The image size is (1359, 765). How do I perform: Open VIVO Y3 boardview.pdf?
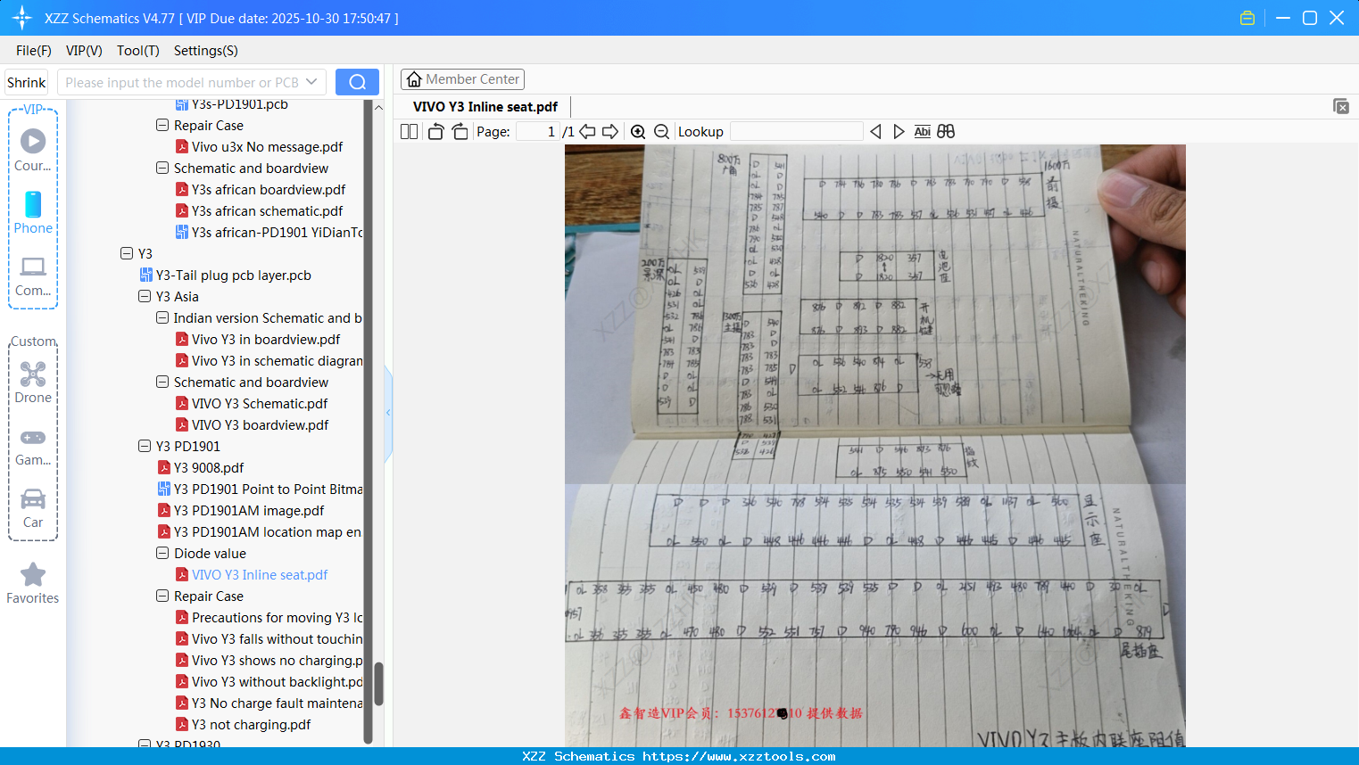point(261,425)
